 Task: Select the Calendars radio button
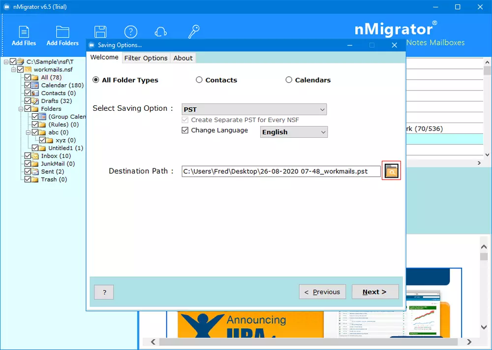[x=289, y=80]
